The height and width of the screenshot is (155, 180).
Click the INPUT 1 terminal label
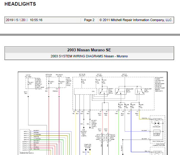click(26, 132)
